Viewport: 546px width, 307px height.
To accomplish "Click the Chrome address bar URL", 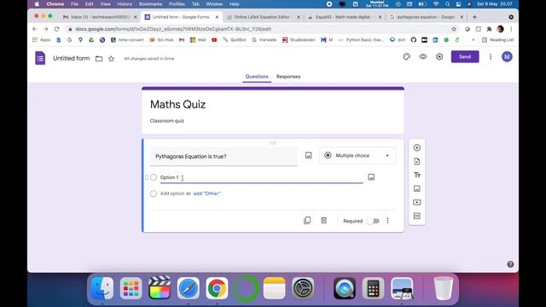I will tap(173, 29).
